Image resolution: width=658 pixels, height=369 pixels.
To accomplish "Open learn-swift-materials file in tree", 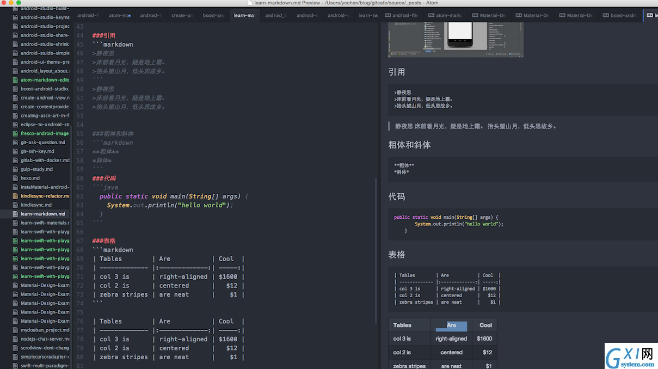I will point(45,223).
